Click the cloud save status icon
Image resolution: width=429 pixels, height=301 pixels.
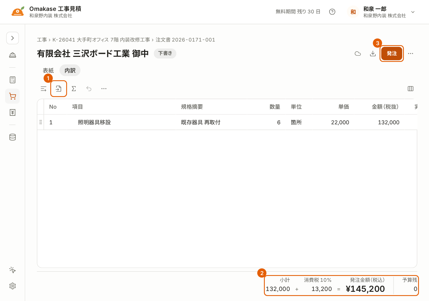pyautogui.click(x=358, y=54)
